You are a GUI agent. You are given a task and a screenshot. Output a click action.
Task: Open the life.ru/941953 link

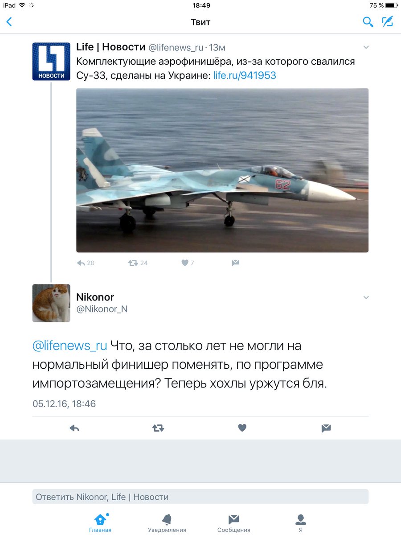point(245,75)
